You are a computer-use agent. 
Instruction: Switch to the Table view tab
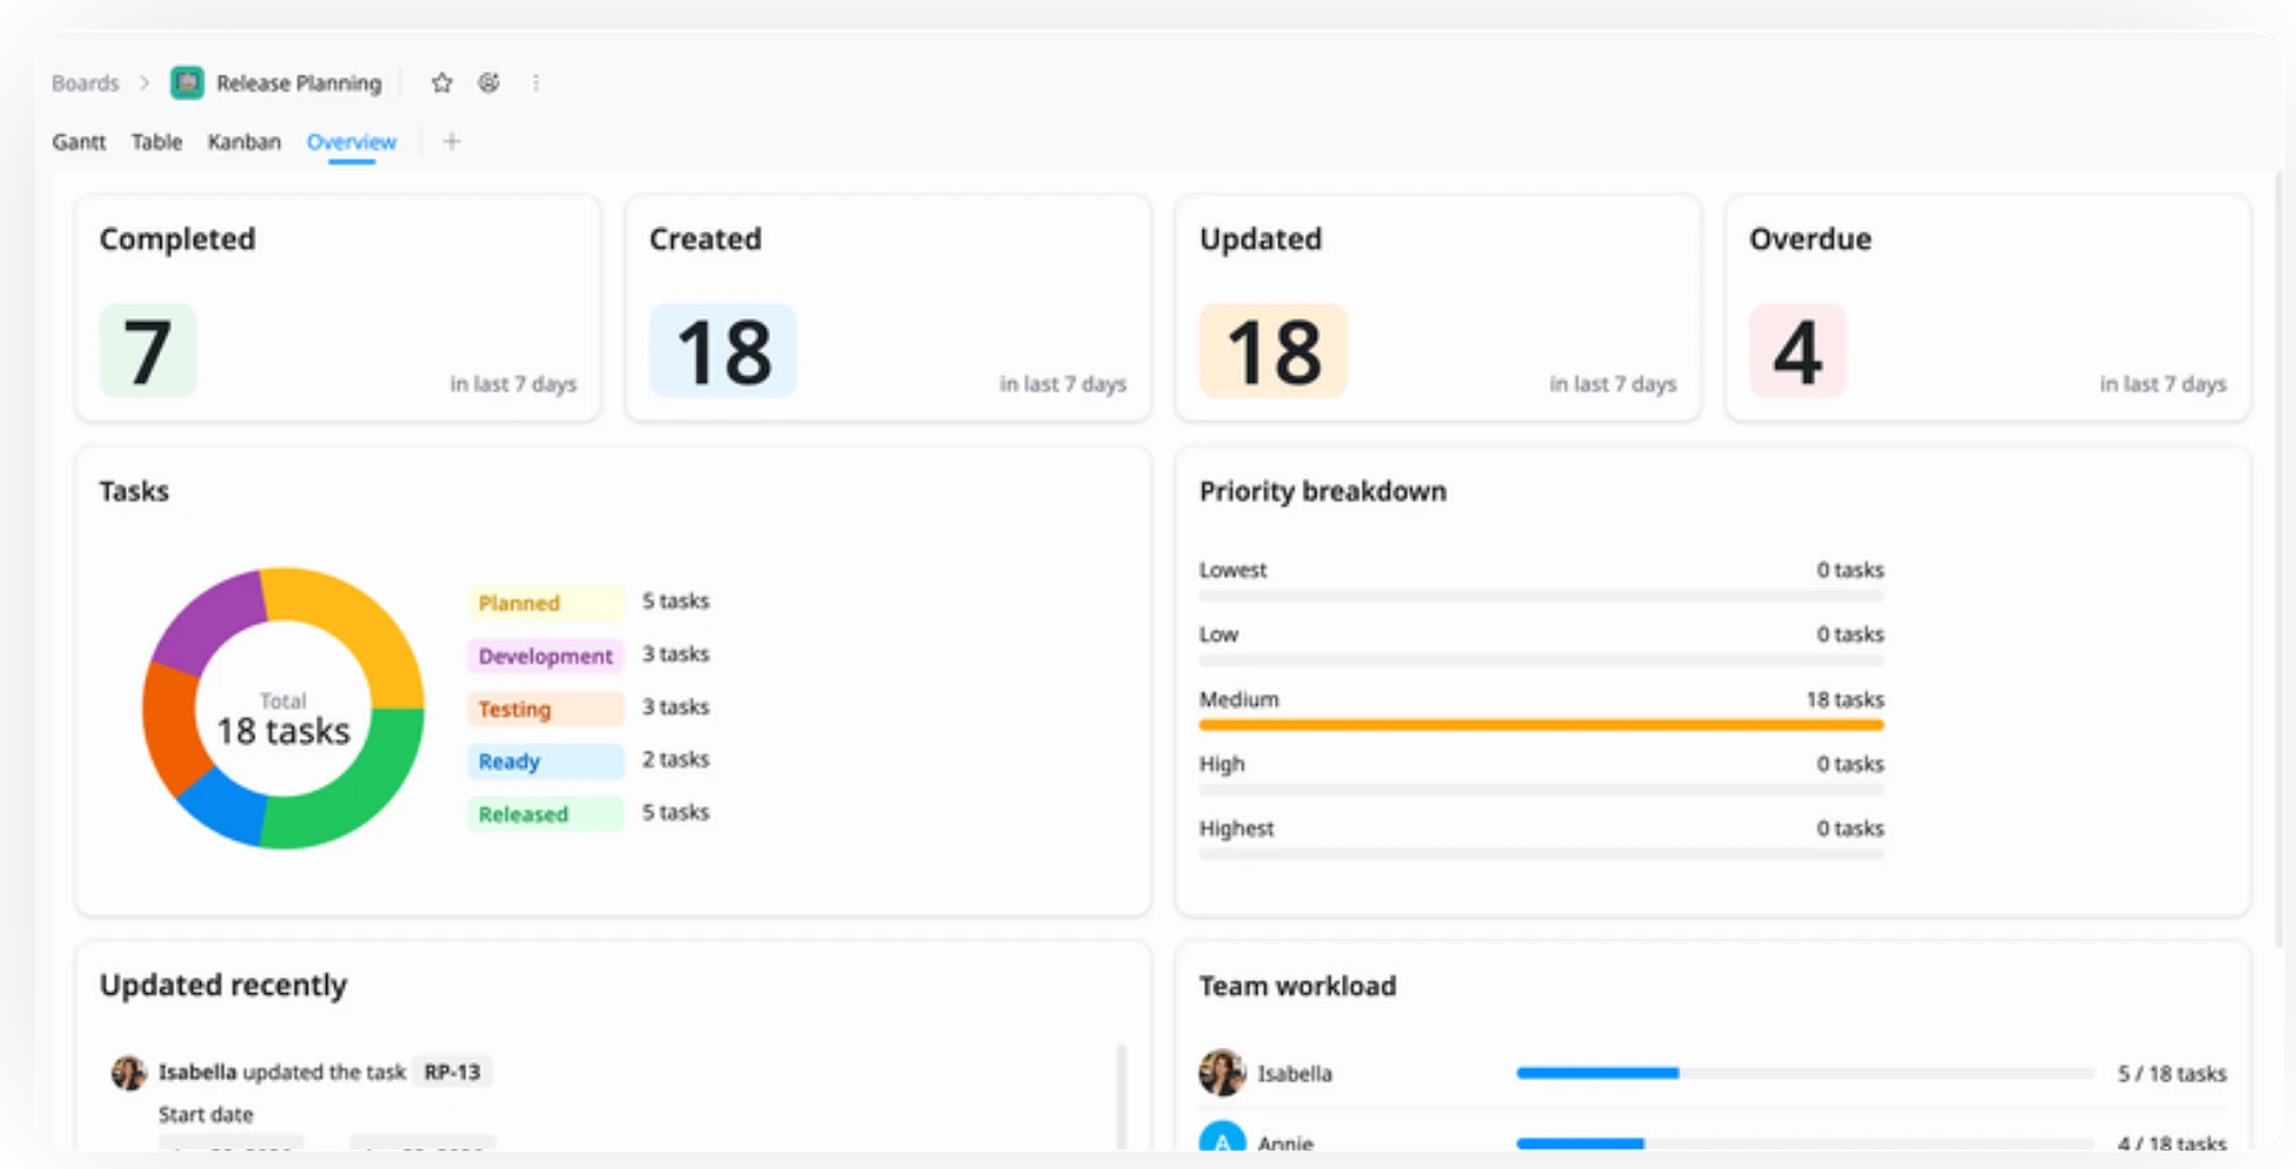point(157,142)
